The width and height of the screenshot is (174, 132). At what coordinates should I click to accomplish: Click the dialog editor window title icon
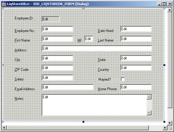(4, 4)
